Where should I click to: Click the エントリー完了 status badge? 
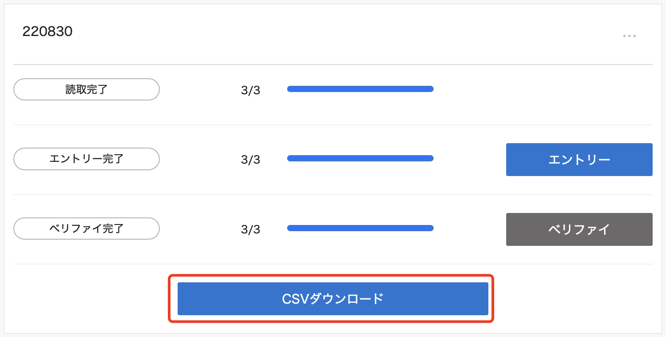[86, 159]
